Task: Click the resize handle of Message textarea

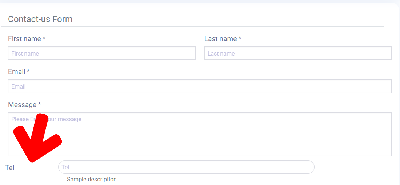Action: 389,153
